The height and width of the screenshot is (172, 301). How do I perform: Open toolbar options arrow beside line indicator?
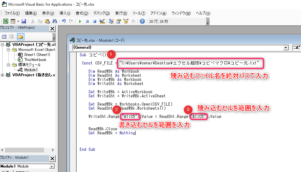[x=208, y=21]
